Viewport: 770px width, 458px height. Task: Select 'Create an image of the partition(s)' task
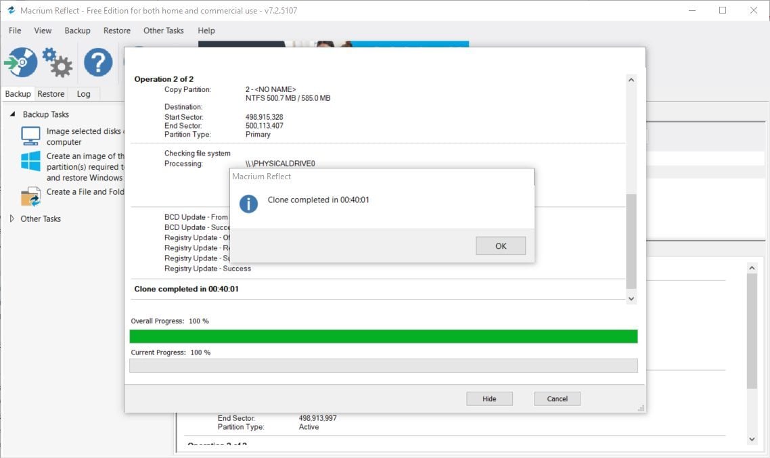point(85,167)
